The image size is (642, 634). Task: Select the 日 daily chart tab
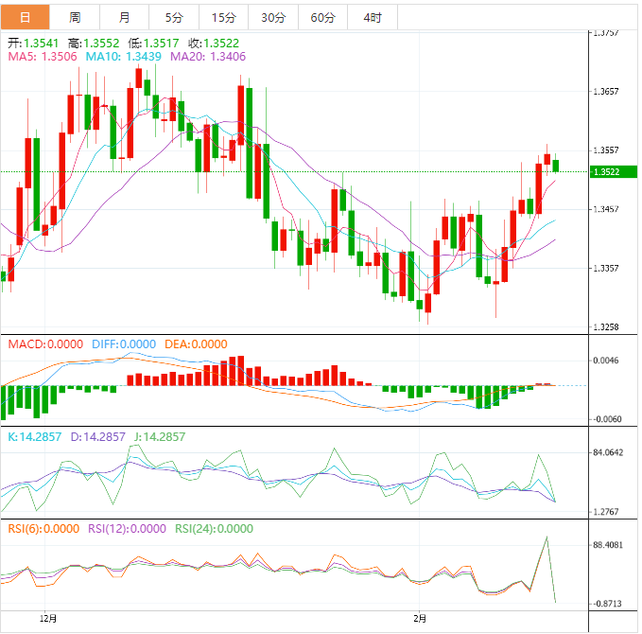click(24, 17)
